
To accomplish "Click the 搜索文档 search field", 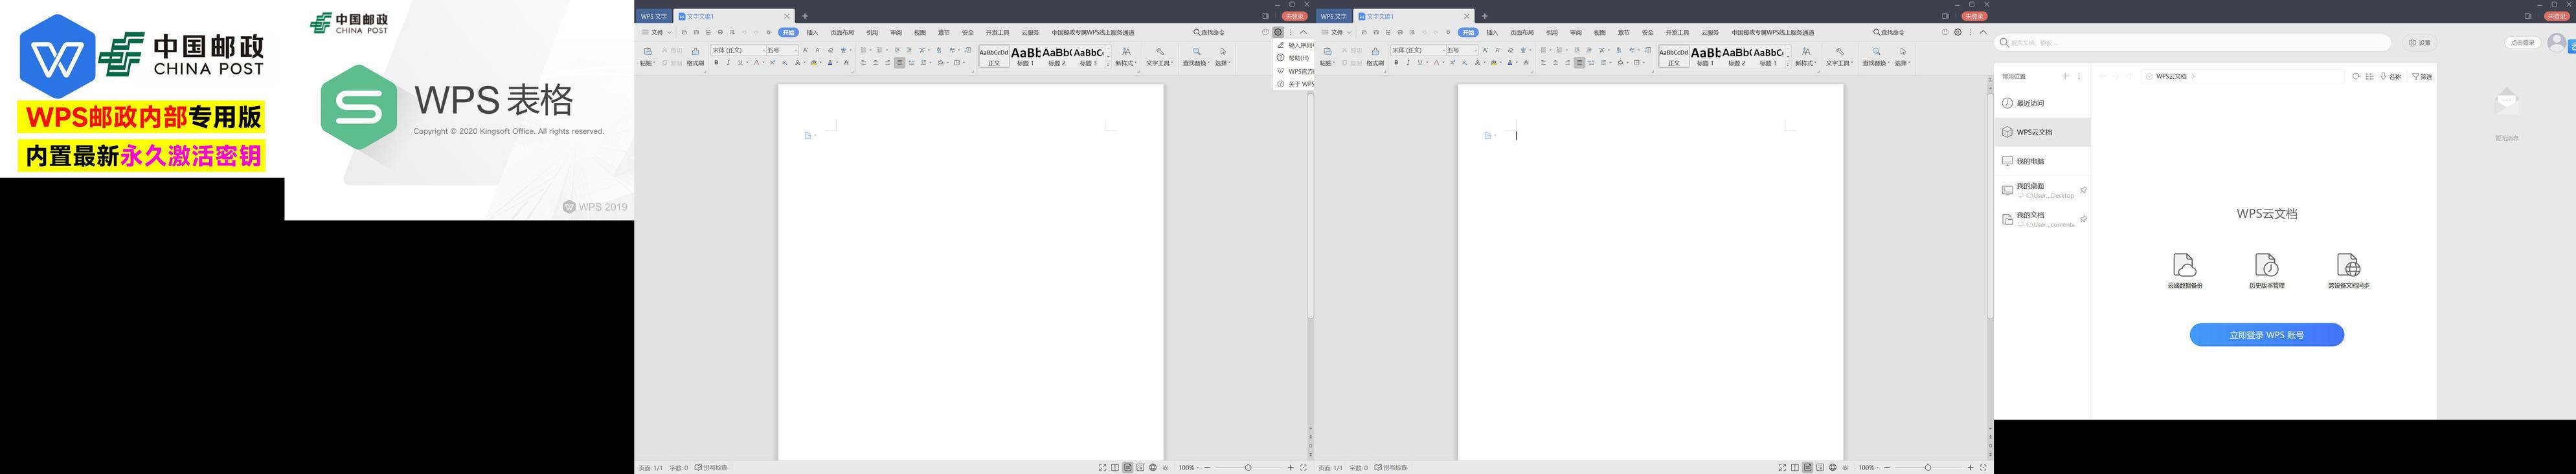I will [2193, 43].
